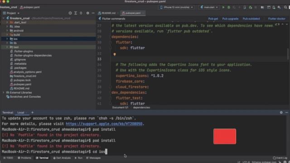Open the Run tool window
Image resolution: width=290 pixels, height=163 pixels.
coord(78,158)
